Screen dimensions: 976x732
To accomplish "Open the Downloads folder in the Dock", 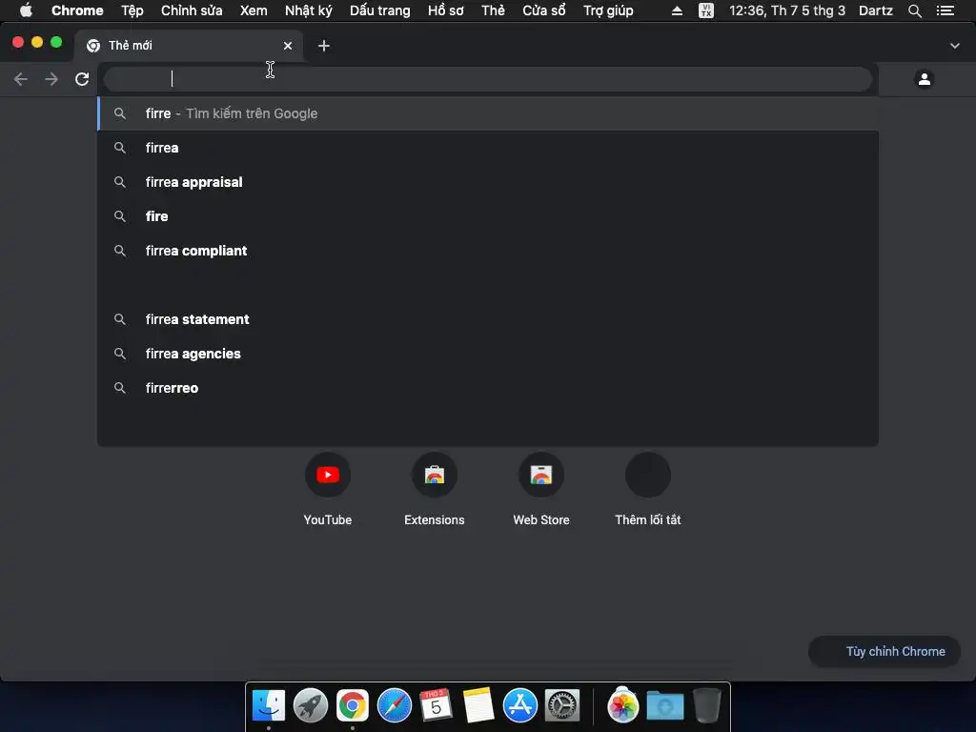I will [664, 705].
